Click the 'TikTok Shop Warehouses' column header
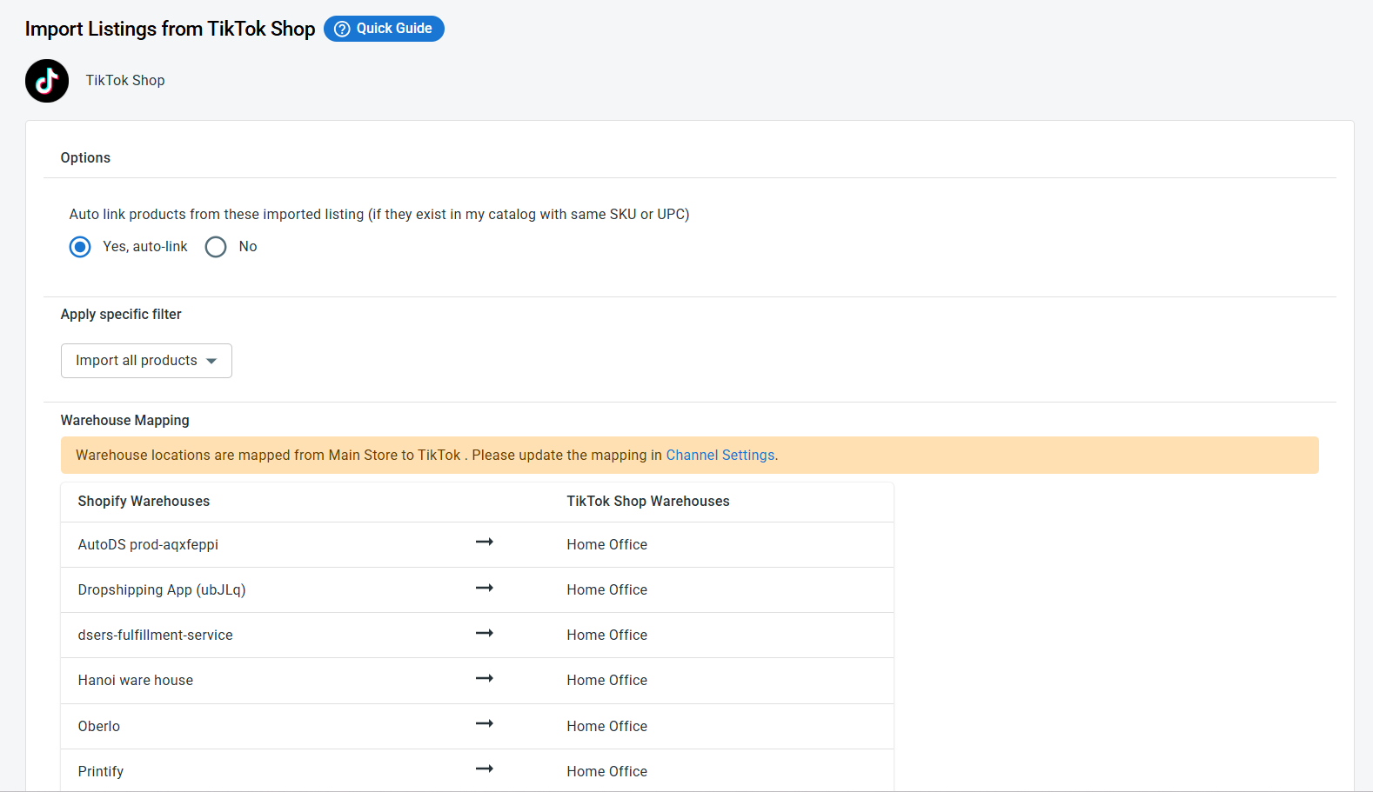Screen dimensions: 1373x792 coord(648,502)
